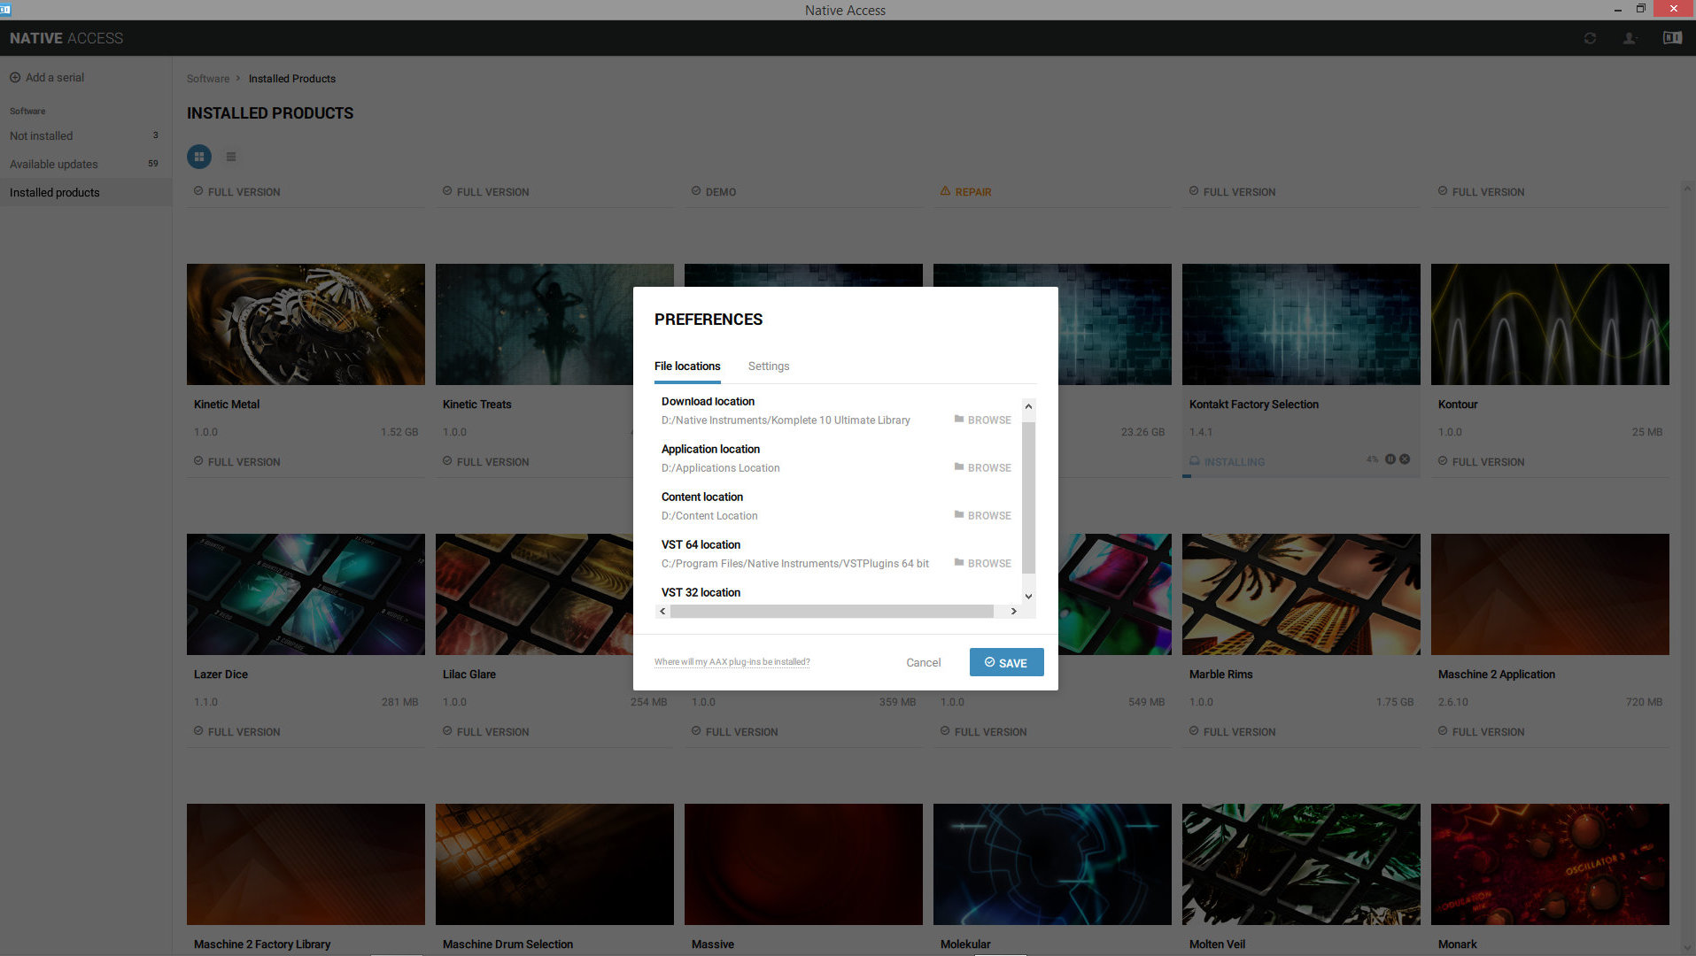Switch to the Settings tab
The height and width of the screenshot is (956, 1696).
coord(768,366)
